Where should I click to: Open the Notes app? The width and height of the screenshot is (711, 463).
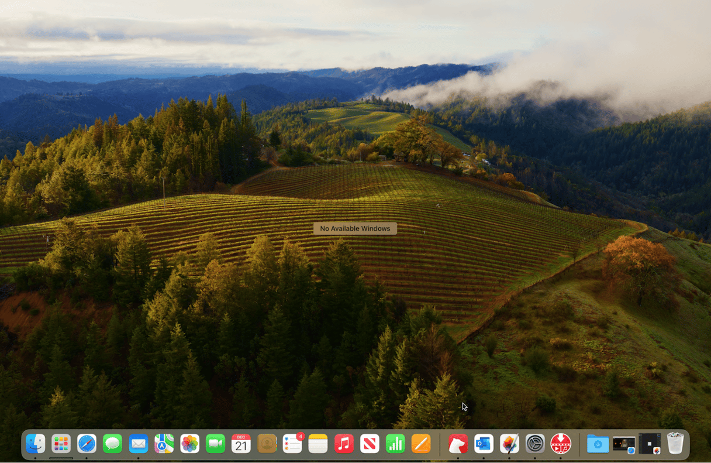[x=318, y=444]
